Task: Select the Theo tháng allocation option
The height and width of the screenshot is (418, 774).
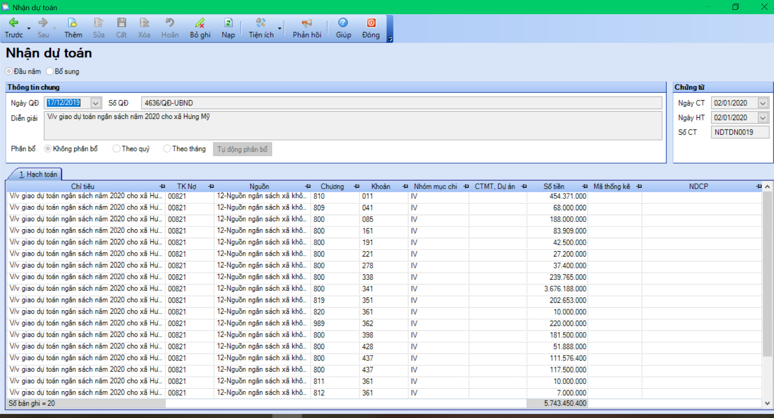Action: pos(167,149)
